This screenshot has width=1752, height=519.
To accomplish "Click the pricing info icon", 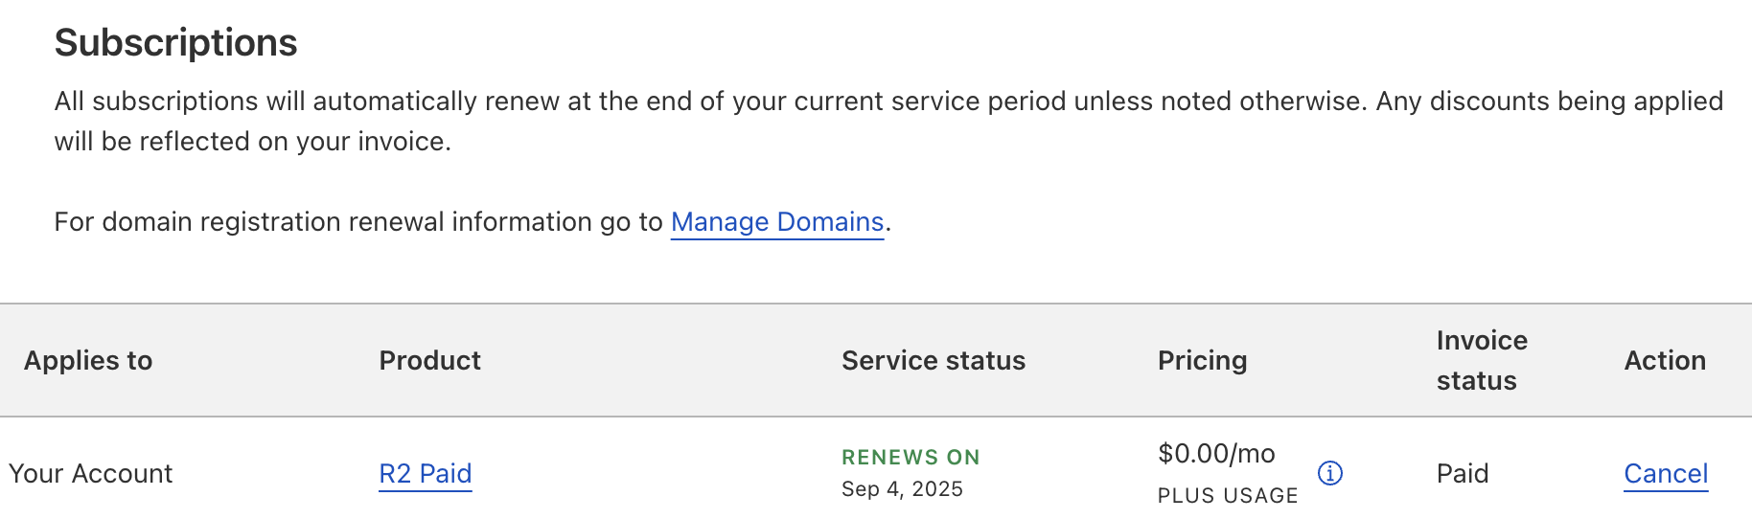I will [1330, 473].
